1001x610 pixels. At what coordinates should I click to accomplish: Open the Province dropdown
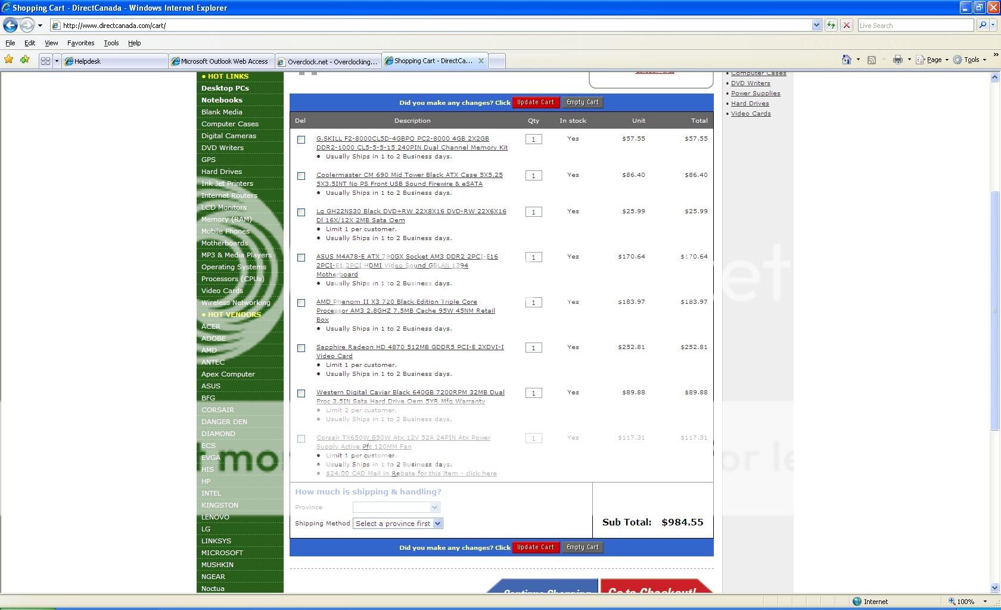click(x=396, y=508)
